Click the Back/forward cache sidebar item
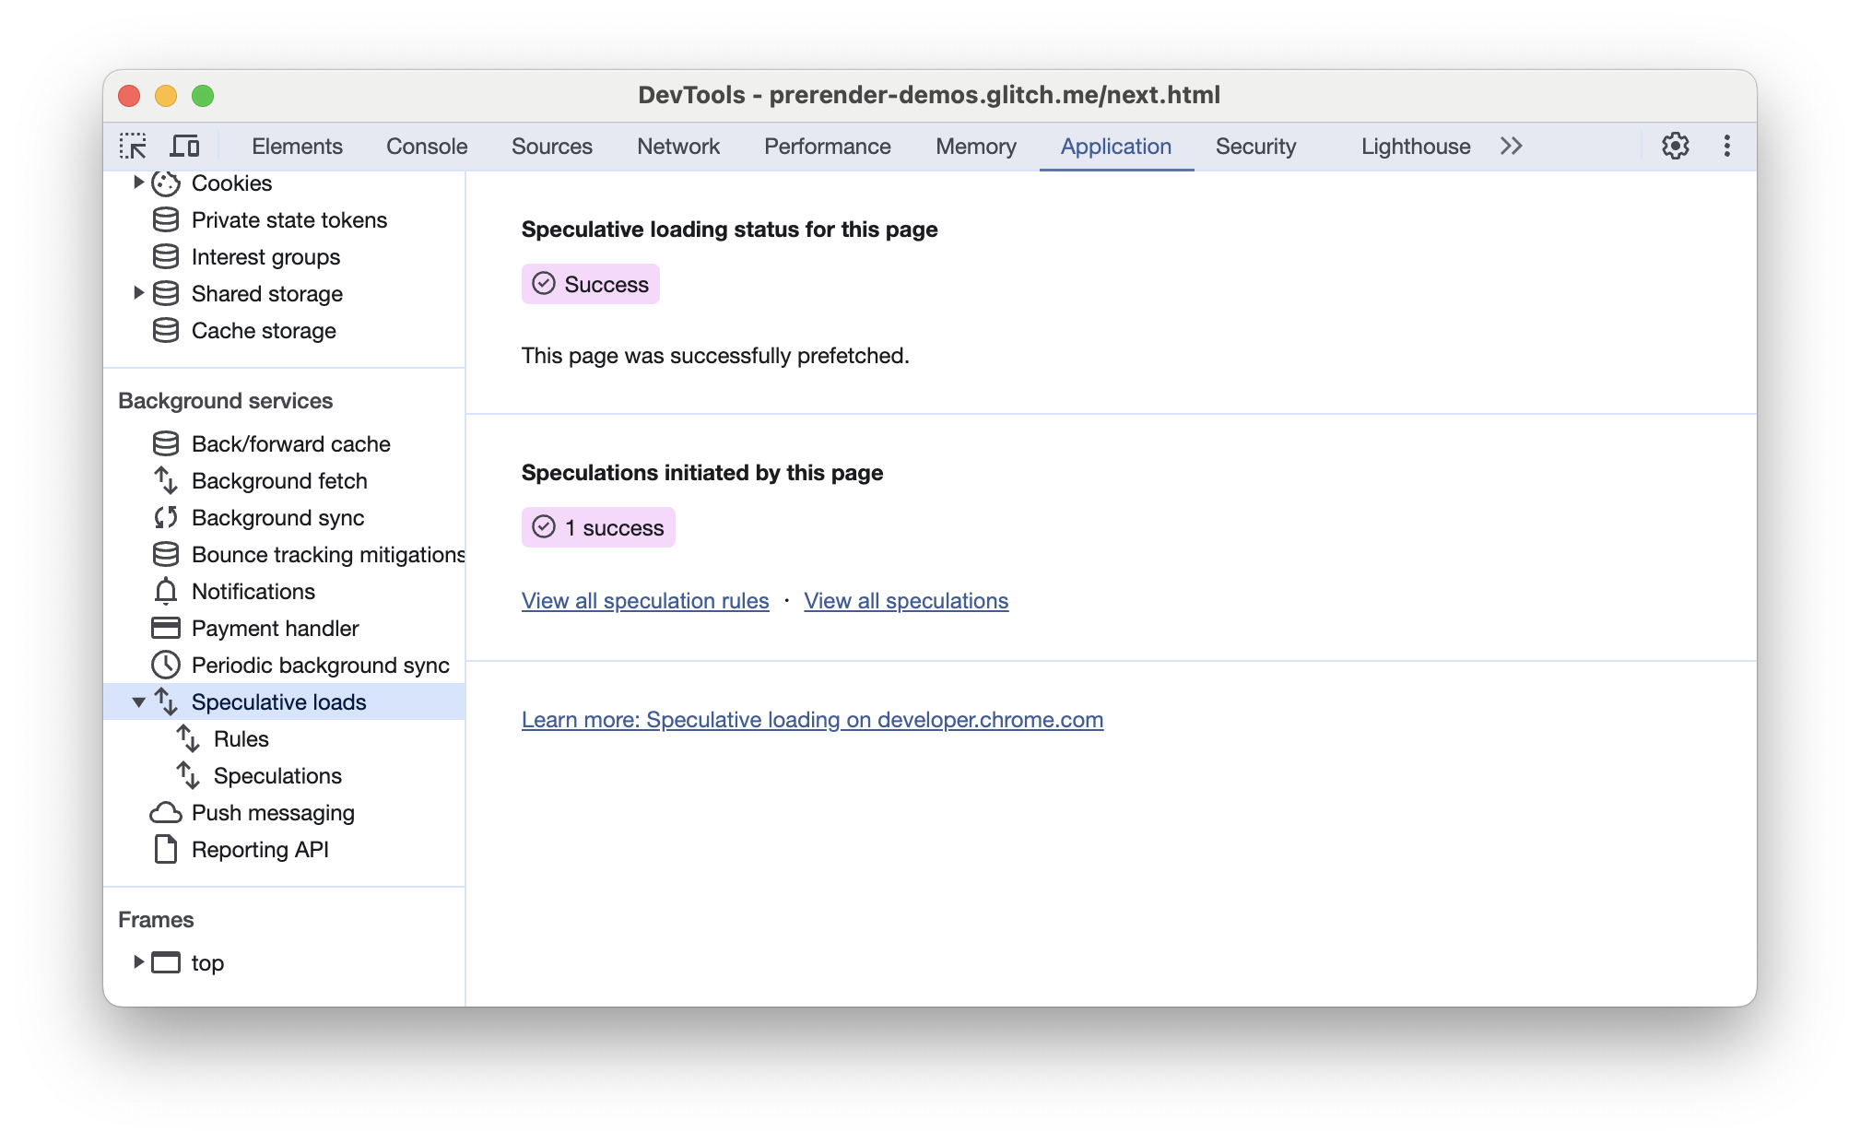 pos(289,442)
